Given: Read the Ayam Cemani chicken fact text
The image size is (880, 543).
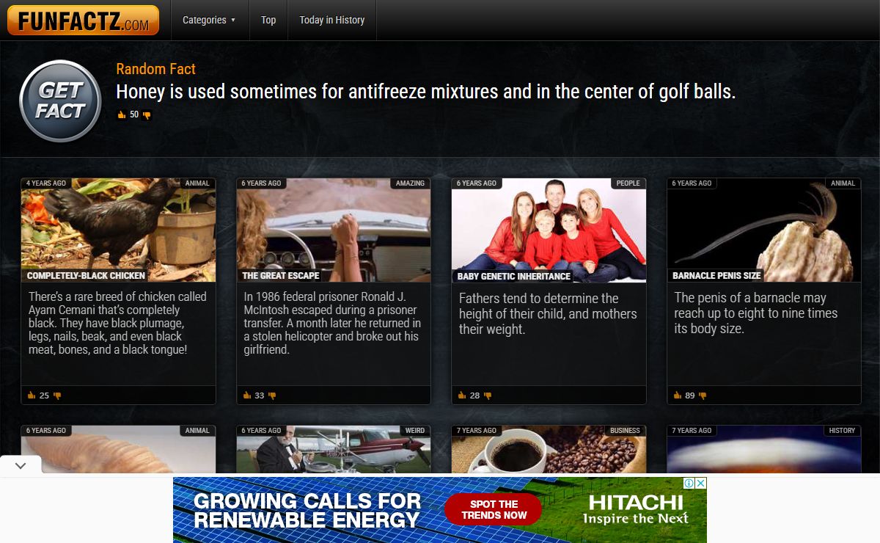Looking at the screenshot, I should (118, 323).
